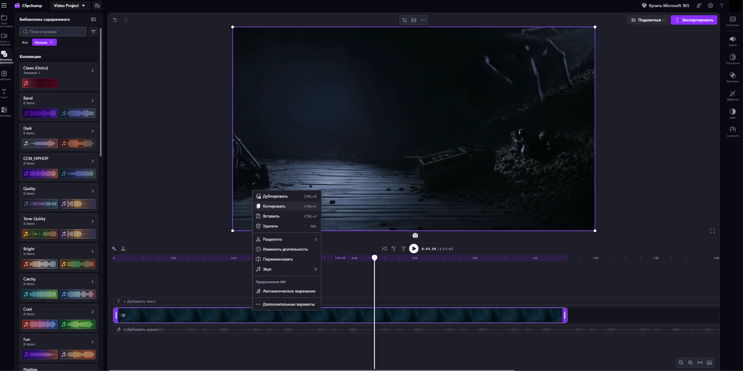Enter fullscreen preview mode

point(713,231)
